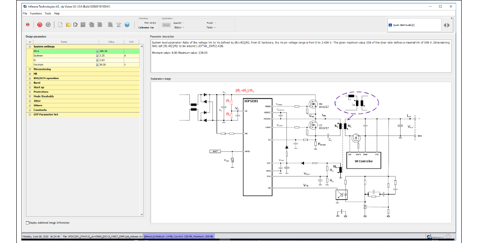Image resolution: width=488 pixels, height=243 pixels.
Task: Click the File path status bar entry
Action: [102, 237]
